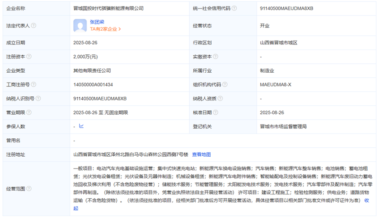
Task: Click help icon next to 纳税人识别号
Action: point(39,99)
